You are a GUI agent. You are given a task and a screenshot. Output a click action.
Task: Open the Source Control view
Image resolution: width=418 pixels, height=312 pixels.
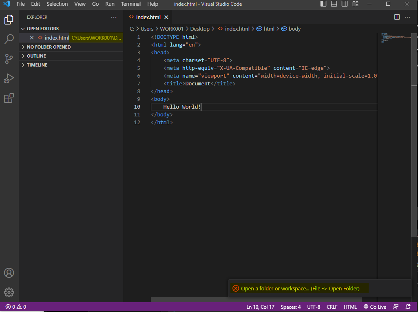[9, 59]
